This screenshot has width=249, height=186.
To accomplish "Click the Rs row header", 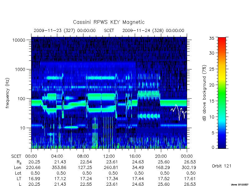I will pos(19,162).
